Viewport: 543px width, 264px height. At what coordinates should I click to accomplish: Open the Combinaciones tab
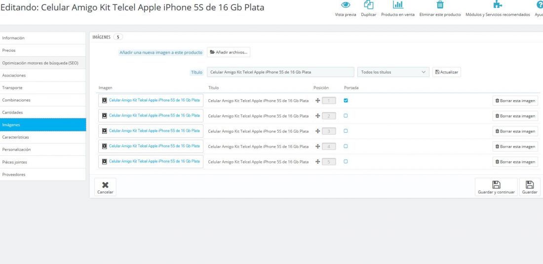coord(42,100)
